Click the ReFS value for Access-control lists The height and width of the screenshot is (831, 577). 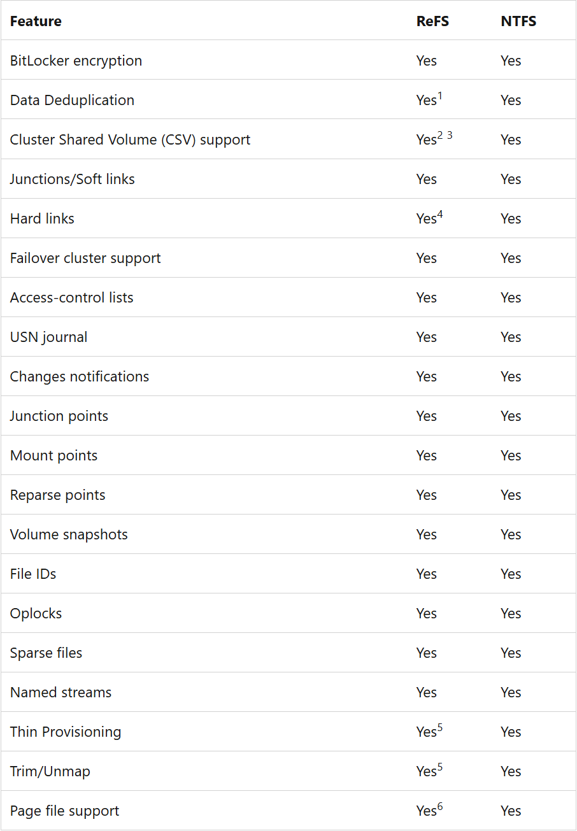(x=427, y=298)
